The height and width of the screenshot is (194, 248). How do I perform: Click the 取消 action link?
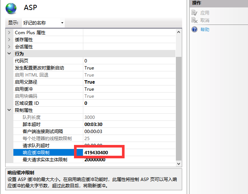(x=204, y=20)
